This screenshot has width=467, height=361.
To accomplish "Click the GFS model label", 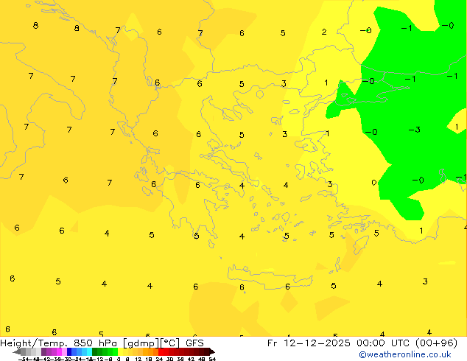I will pyautogui.click(x=194, y=343).
